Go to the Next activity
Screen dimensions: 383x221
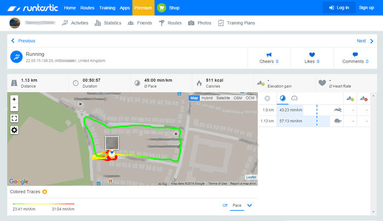pos(364,40)
